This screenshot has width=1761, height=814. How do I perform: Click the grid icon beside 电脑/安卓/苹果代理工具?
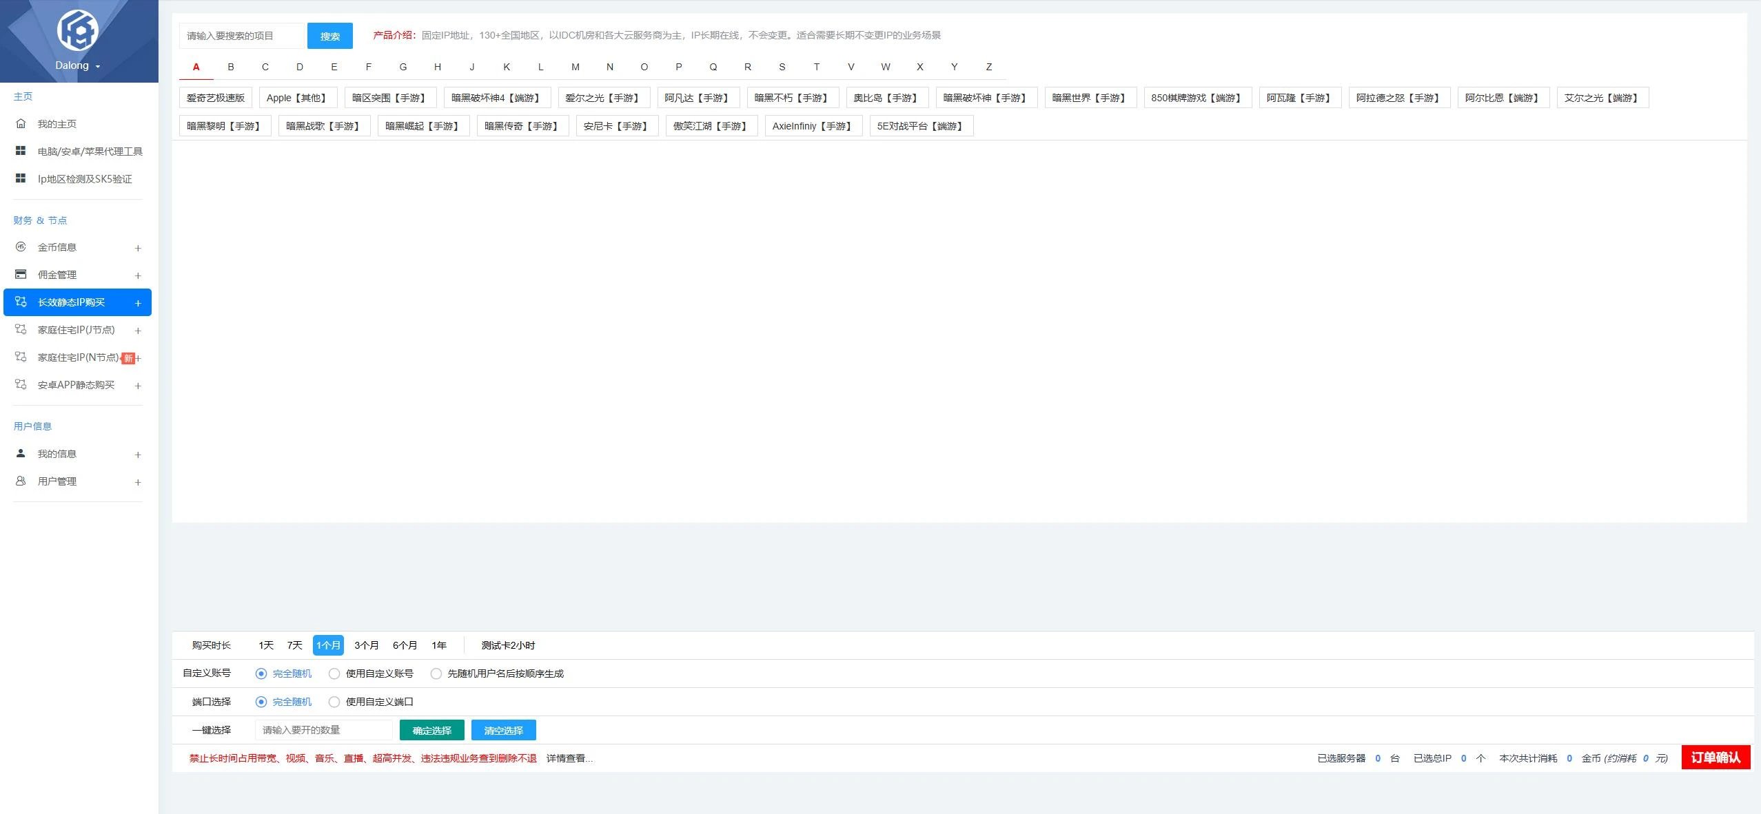pyautogui.click(x=21, y=151)
